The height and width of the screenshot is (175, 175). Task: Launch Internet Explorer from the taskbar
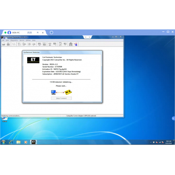tap(11, 142)
